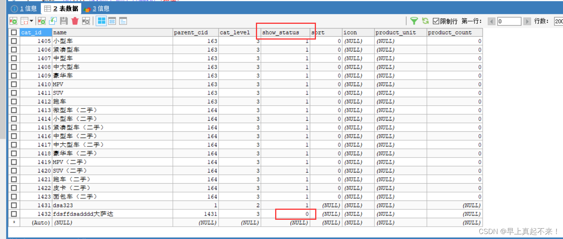Click the name cell 跑车（二手）

pos(112,179)
